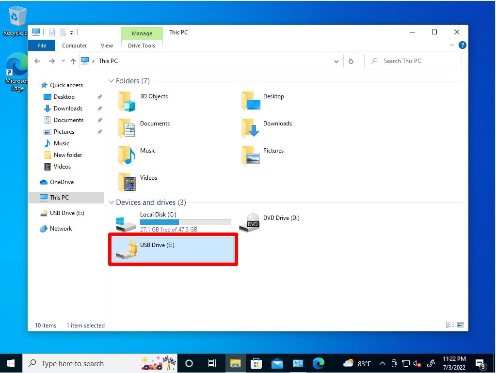Open the notification center icon
Viewport: 496px width, 373px height.
(x=481, y=364)
